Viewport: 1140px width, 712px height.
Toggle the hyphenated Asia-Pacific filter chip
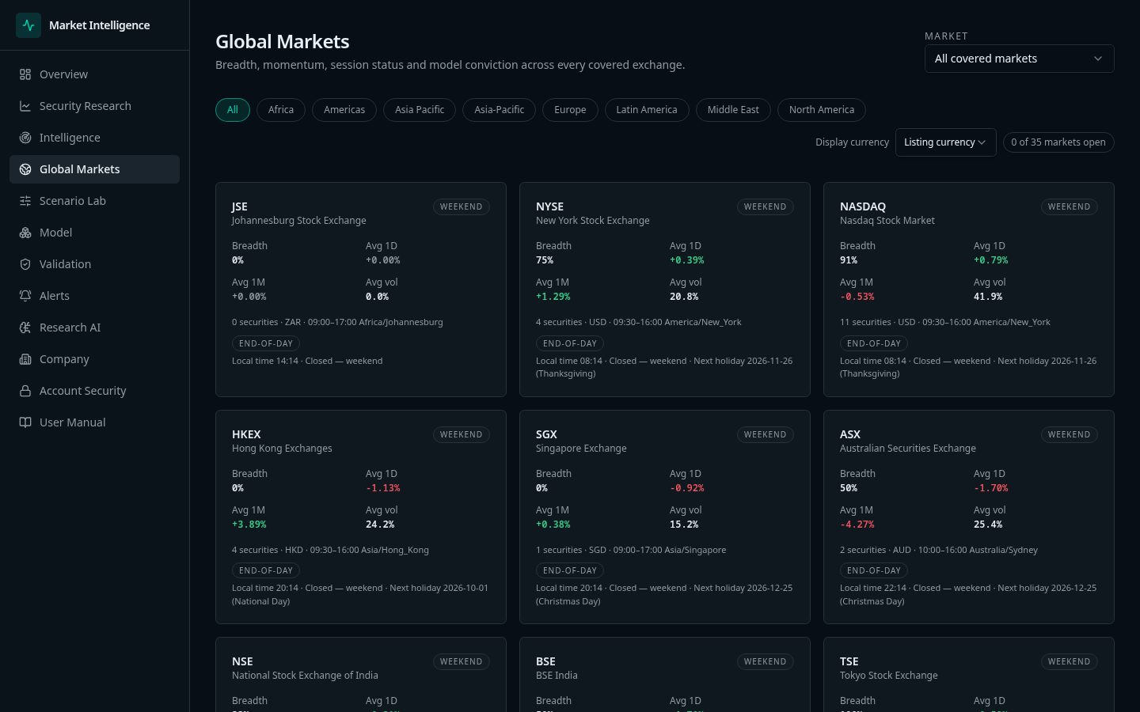tap(500, 110)
